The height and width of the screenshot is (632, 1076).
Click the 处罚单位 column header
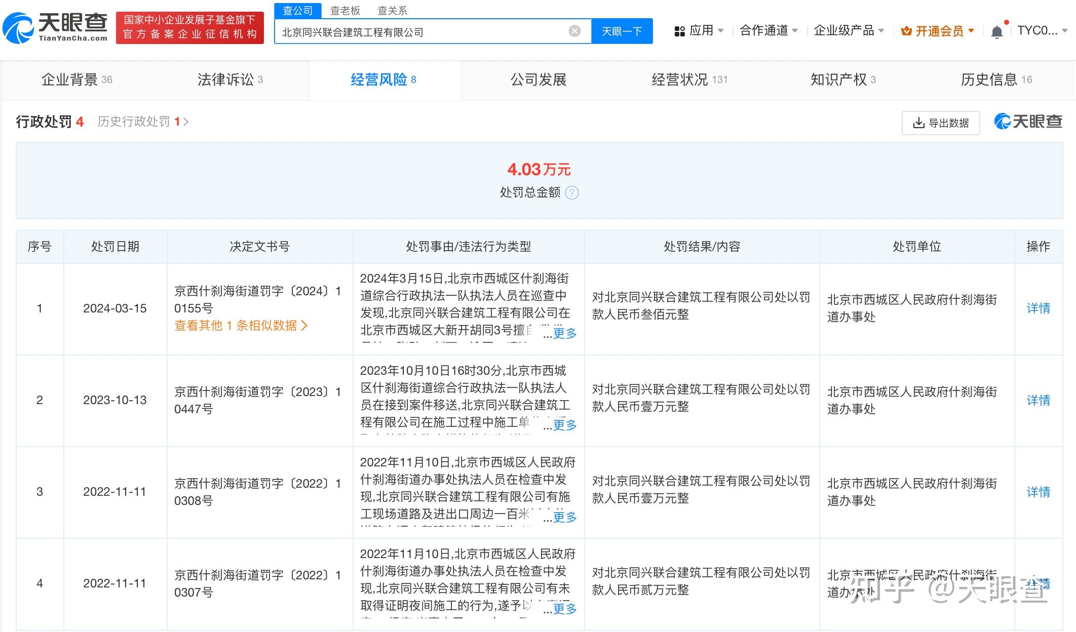(x=916, y=247)
